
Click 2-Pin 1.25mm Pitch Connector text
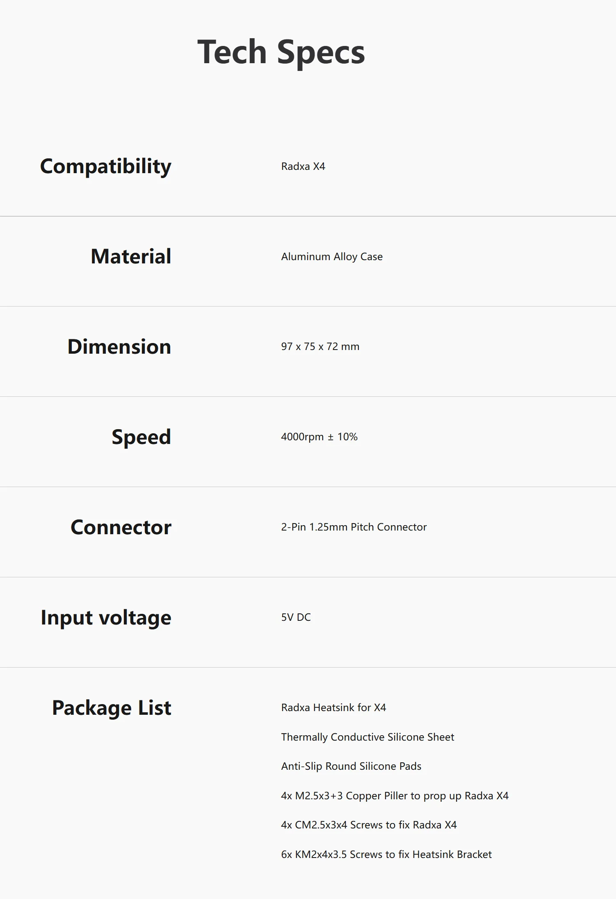(354, 527)
